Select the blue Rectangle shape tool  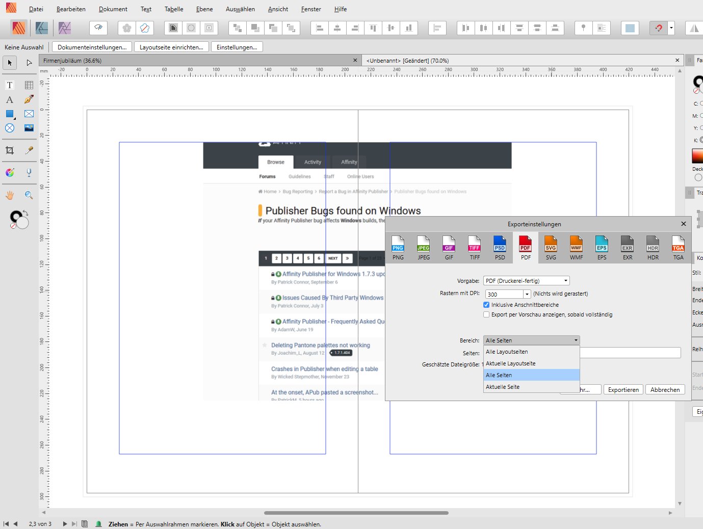(10, 114)
